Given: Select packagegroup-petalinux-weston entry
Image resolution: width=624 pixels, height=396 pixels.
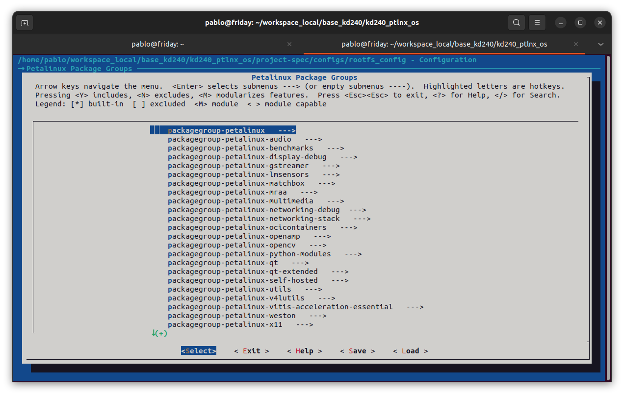Looking at the screenshot, I should click(247, 316).
